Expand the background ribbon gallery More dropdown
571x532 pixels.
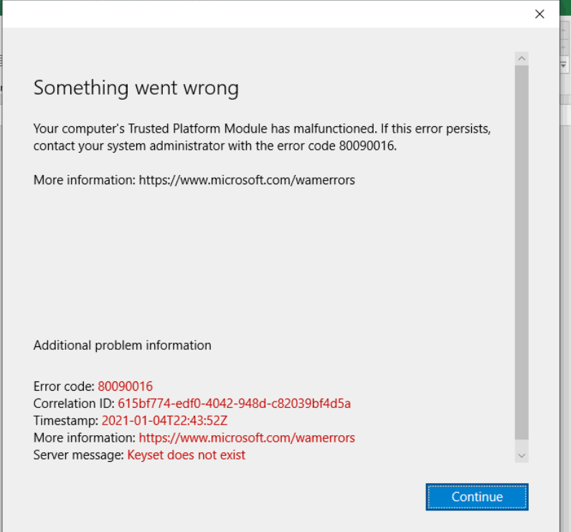point(565,65)
